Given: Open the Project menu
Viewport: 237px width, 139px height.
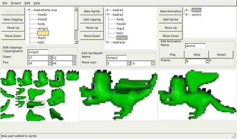Looking at the screenshot, I should click(x=16, y=3).
